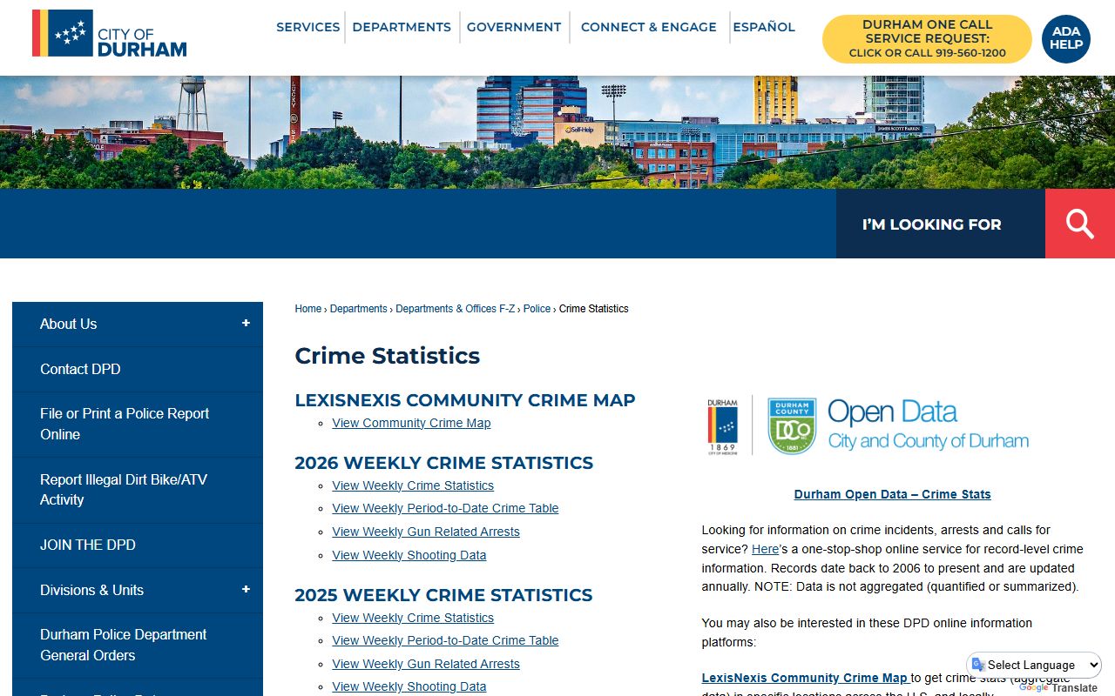Open 2026 View Weekly Crime Statistics link
Image resolution: width=1115 pixels, height=696 pixels.
pyautogui.click(x=413, y=485)
